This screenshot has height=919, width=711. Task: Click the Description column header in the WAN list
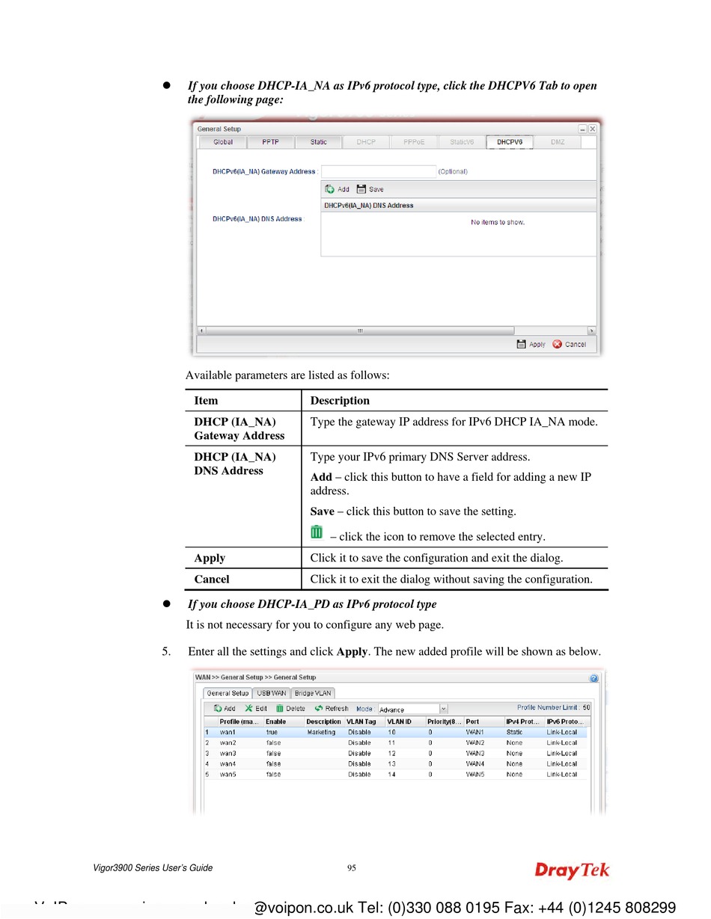(x=324, y=722)
